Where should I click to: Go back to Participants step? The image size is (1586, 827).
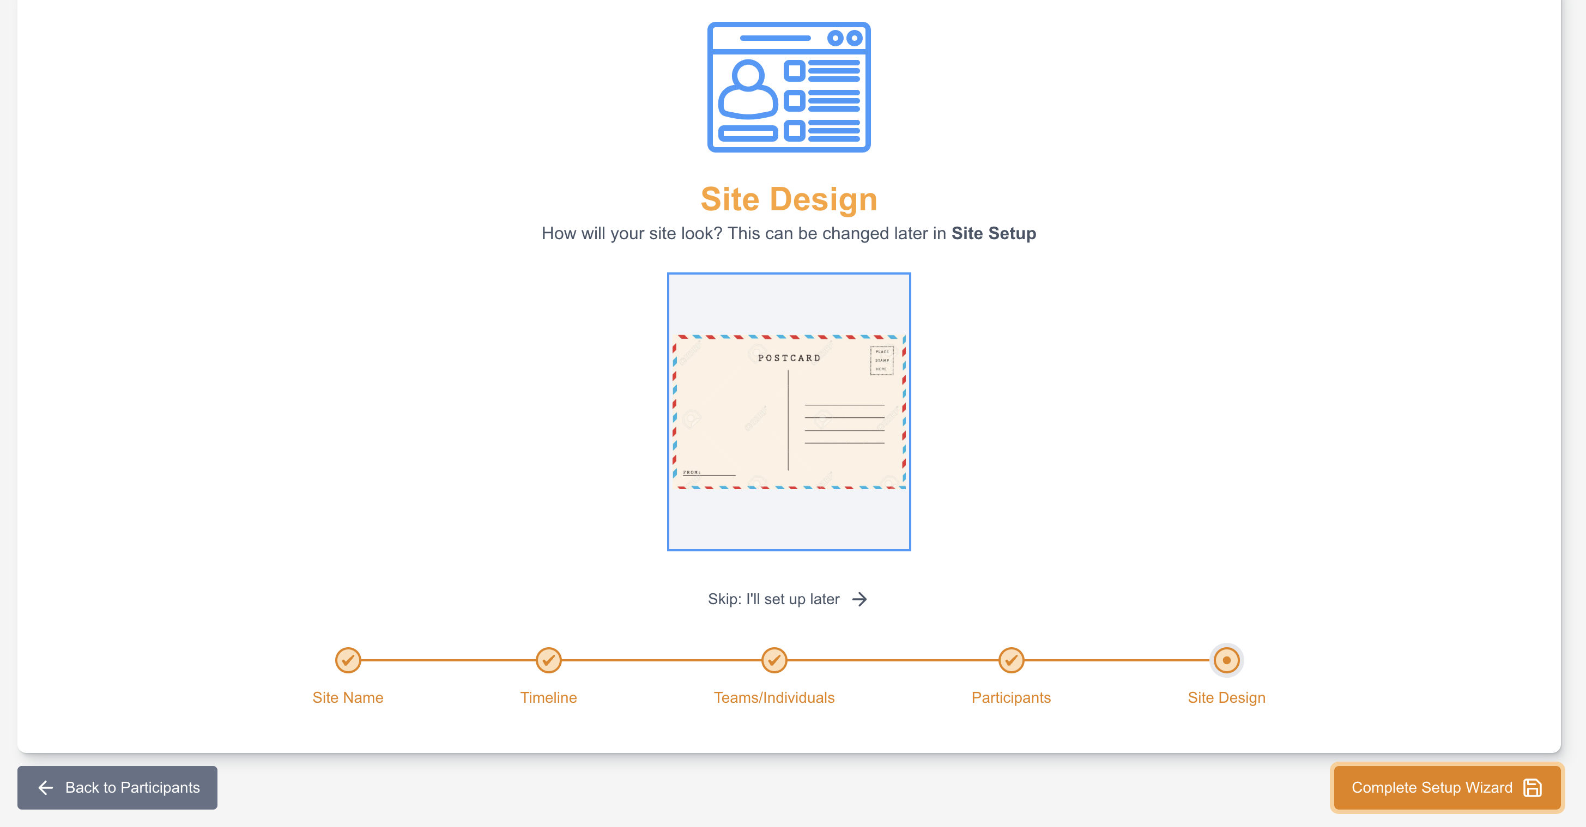click(117, 787)
